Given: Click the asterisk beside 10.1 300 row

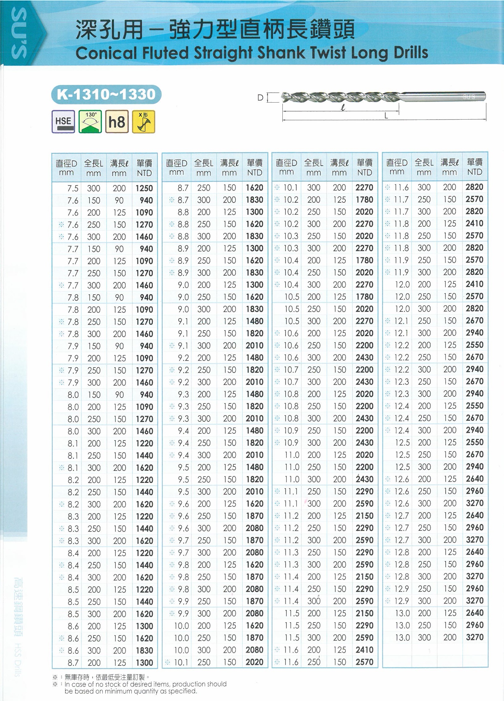Looking at the screenshot, I should [277, 187].
